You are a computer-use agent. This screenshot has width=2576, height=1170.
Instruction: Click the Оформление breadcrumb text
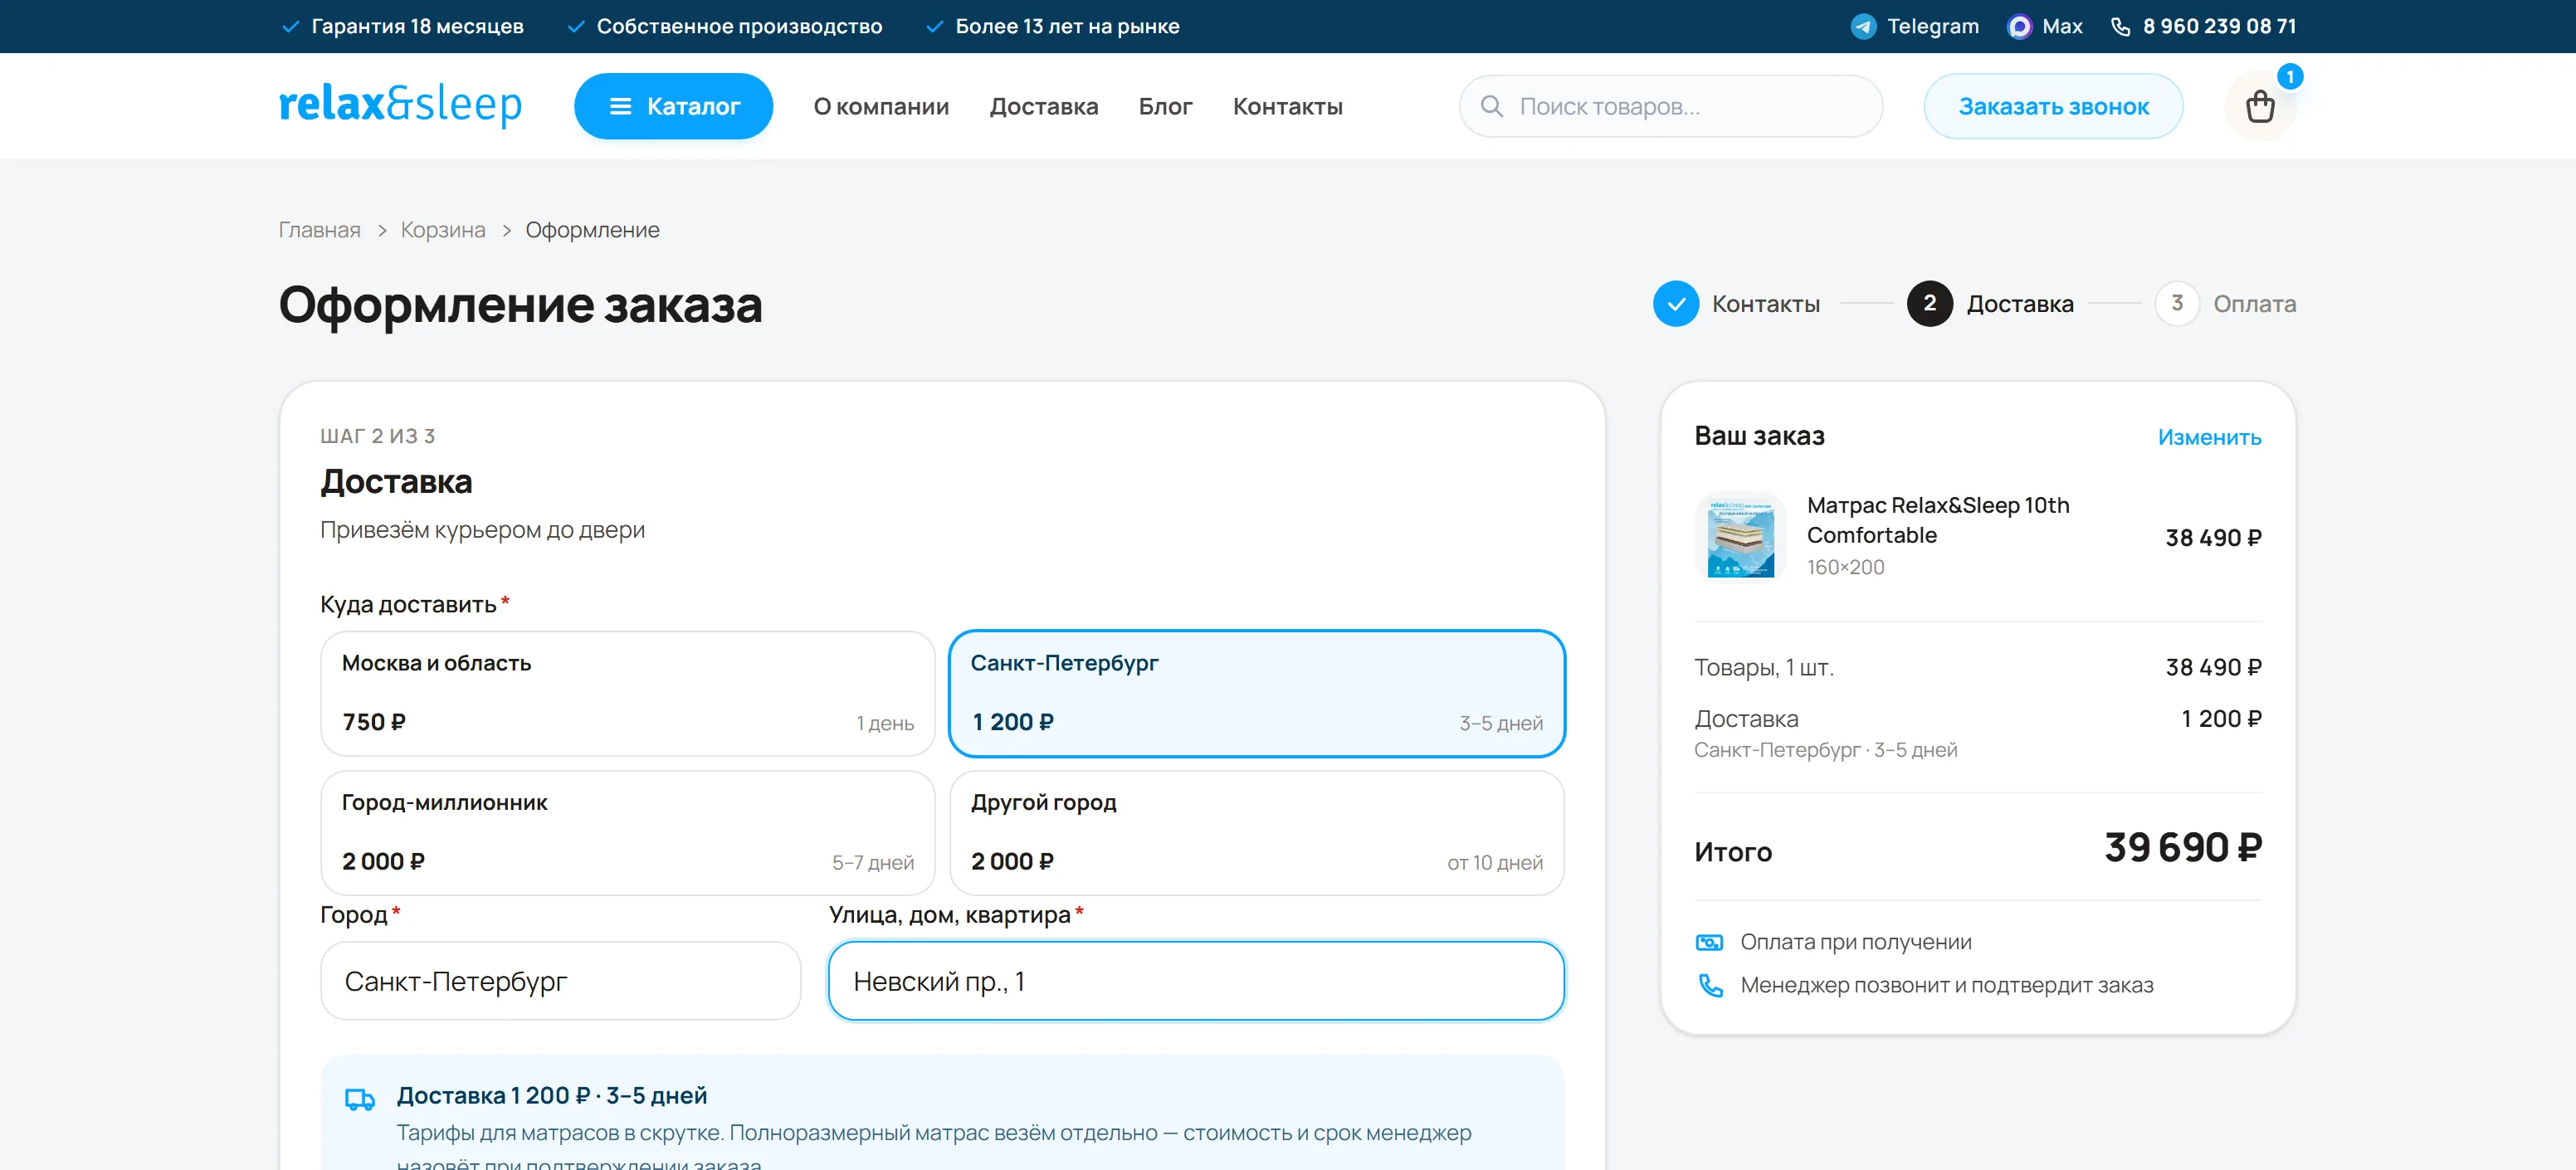point(592,230)
